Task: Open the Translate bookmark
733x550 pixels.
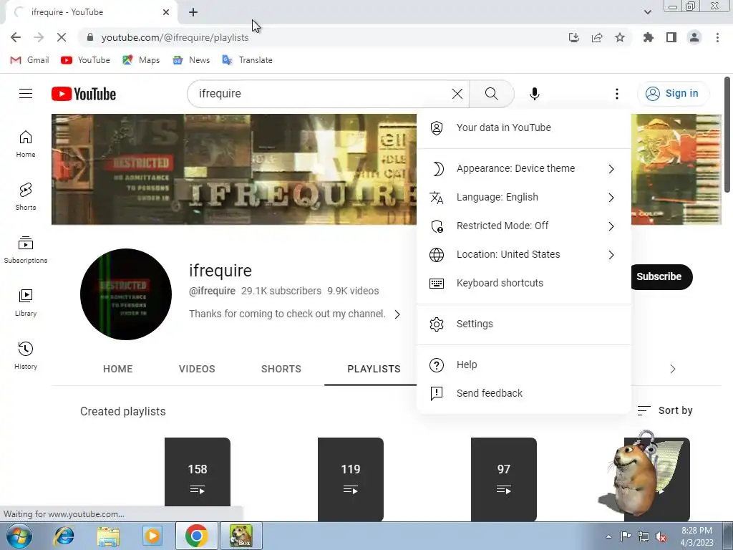Action: point(247,60)
